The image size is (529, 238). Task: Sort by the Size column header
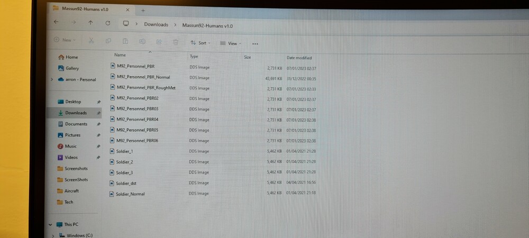(247, 57)
